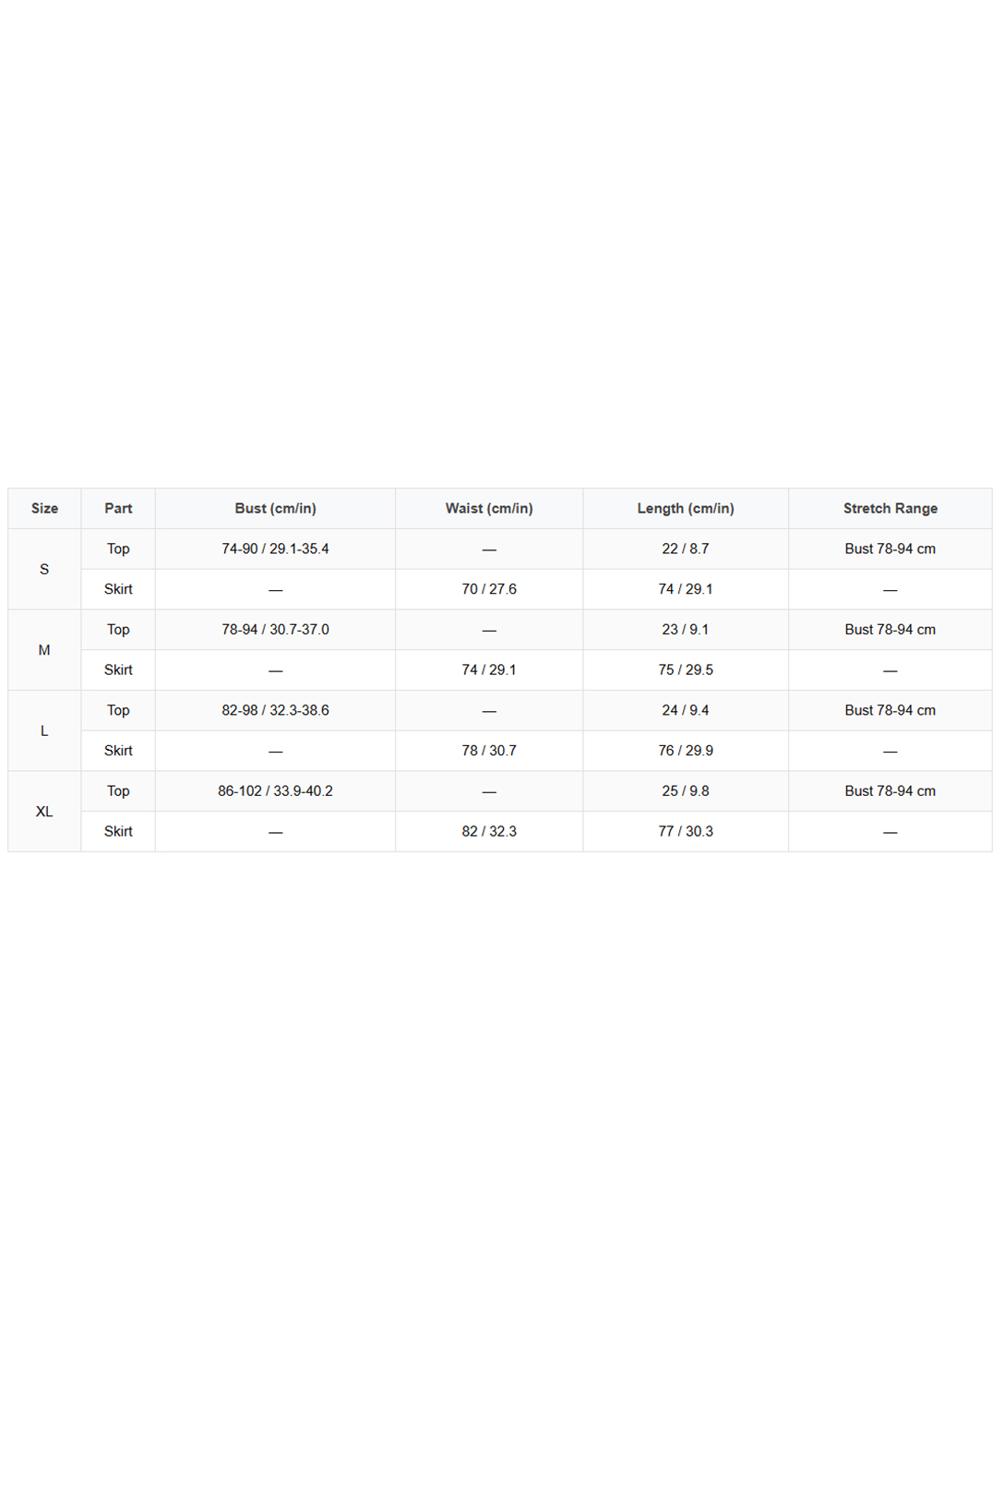Select the size S row label
The width and height of the screenshot is (1004, 1507).
pos(44,570)
